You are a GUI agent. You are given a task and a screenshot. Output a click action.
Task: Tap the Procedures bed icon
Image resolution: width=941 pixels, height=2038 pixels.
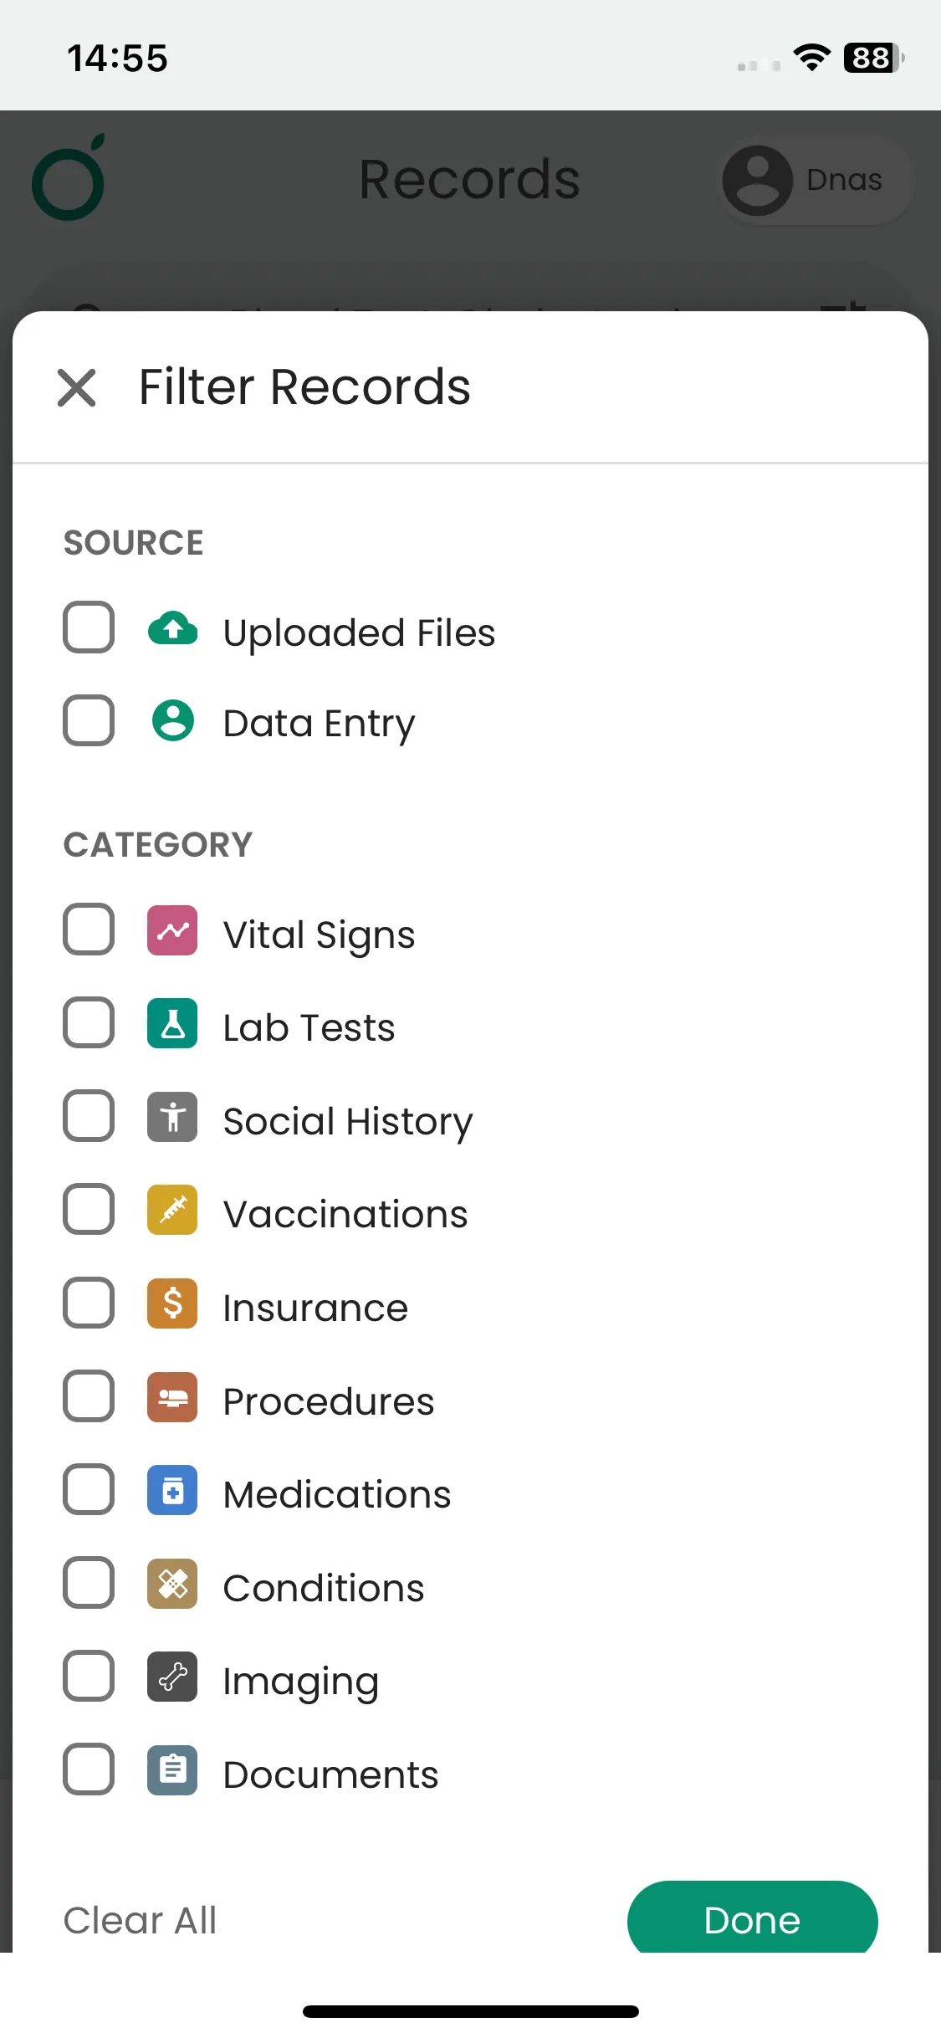(172, 1397)
